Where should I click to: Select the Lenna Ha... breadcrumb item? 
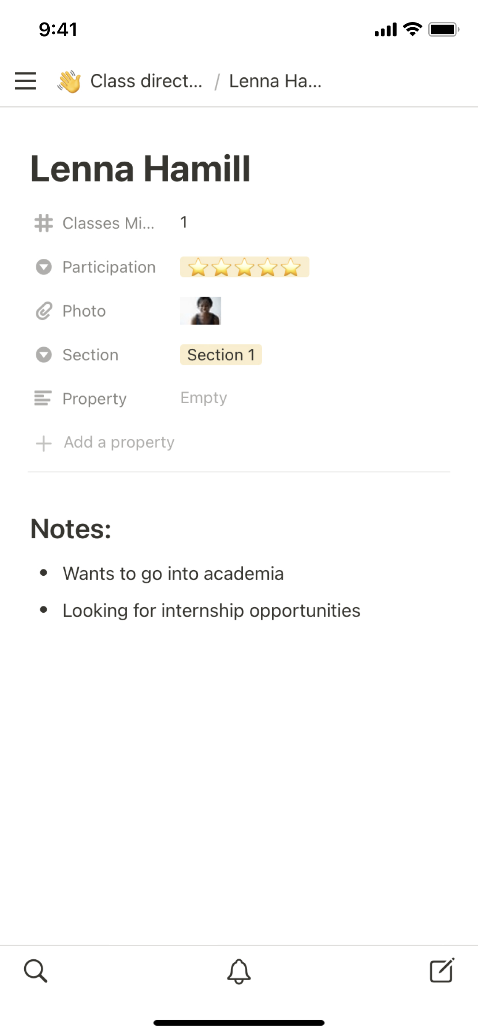[275, 81]
